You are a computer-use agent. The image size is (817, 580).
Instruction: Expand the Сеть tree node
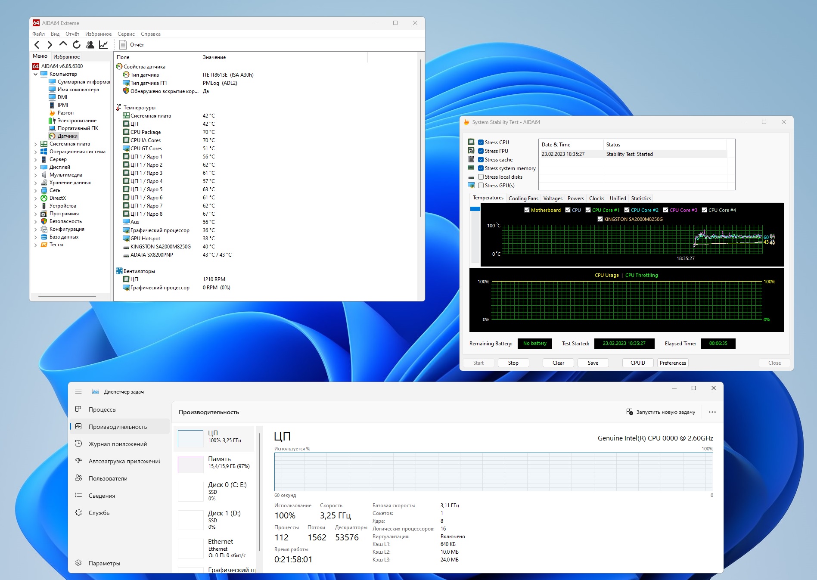[35, 190]
